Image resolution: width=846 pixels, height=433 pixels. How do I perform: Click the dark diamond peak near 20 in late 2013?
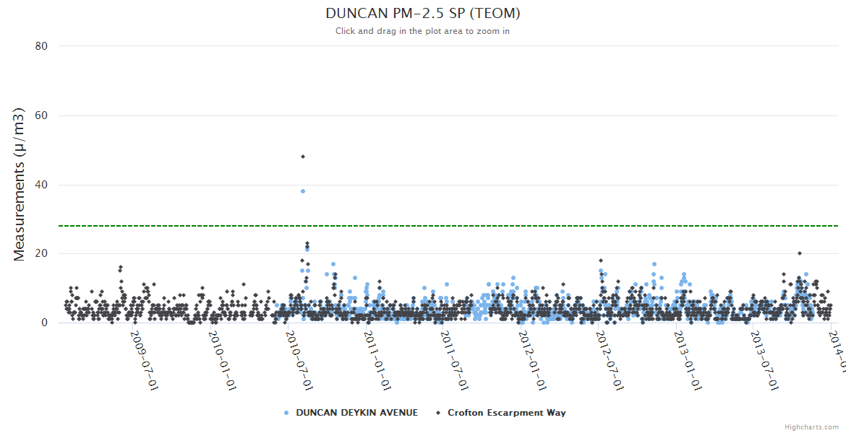(x=800, y=253)
